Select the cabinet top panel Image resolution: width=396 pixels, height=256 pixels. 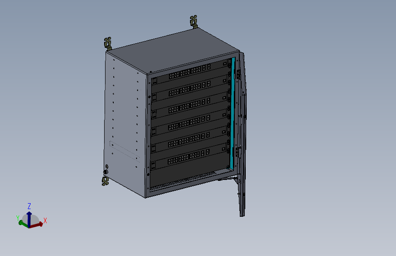pyautogui.click(x=172, y=51)
